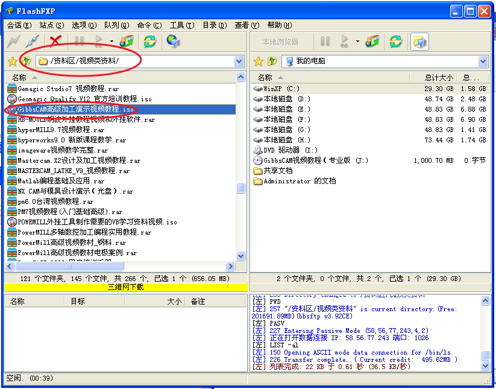Expand the remote path dropdown

click(239, 62)
